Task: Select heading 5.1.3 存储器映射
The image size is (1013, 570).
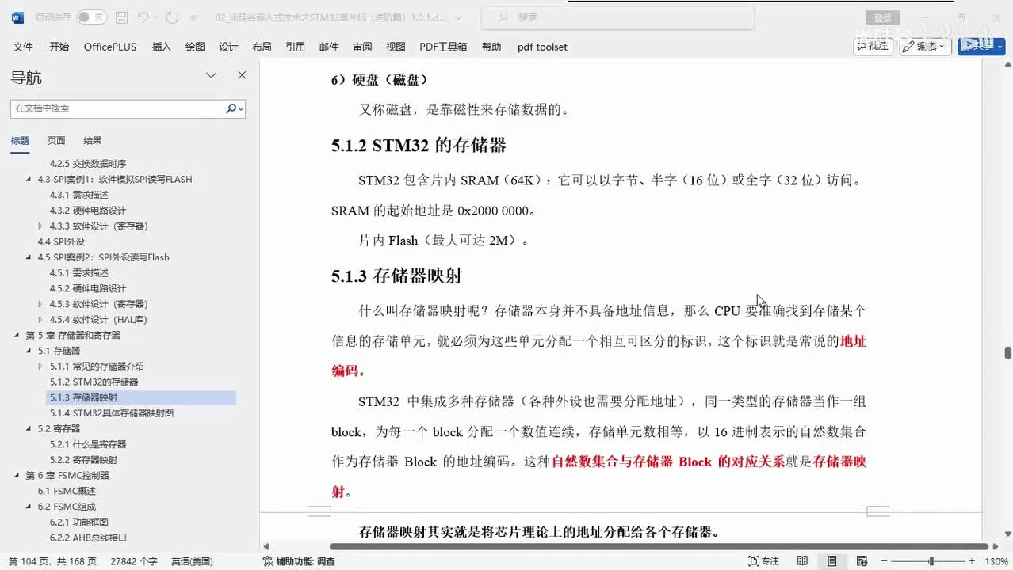Action: 83,397
